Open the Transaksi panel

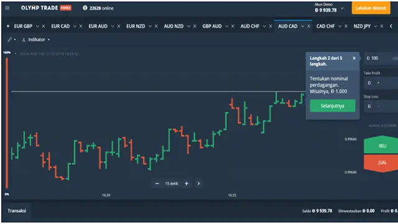click(x=17, y=210)
